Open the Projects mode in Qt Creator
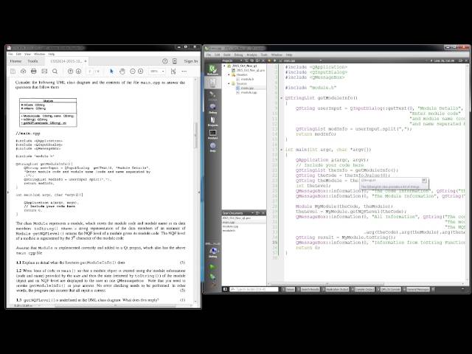The image size is (472, 354). tap(212, 121)
